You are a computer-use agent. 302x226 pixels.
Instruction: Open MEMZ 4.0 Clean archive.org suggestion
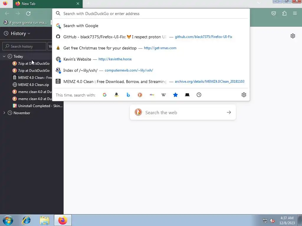coord(151,82)
